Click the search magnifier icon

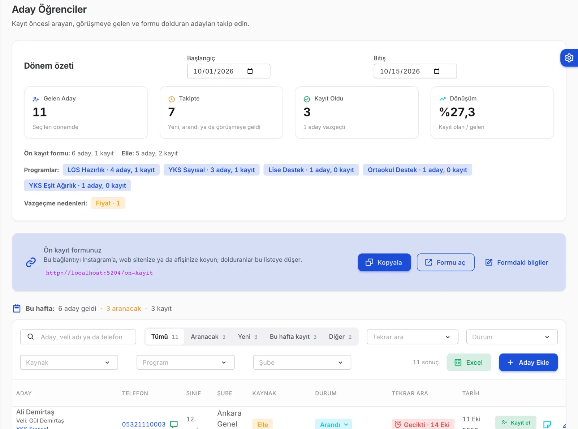(x=31, y=337)
